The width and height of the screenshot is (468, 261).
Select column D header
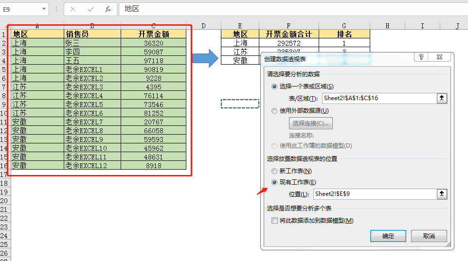click(x=203, y=26)
